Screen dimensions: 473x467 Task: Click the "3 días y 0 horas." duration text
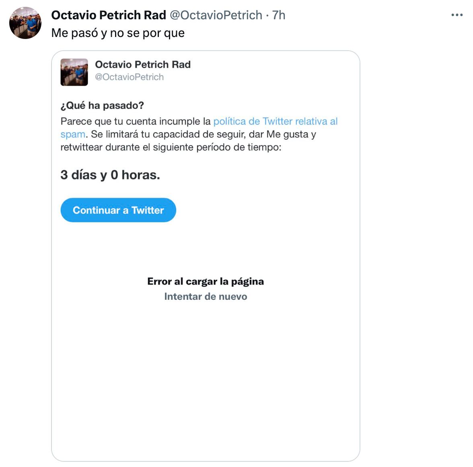click(x=110, y=175)
